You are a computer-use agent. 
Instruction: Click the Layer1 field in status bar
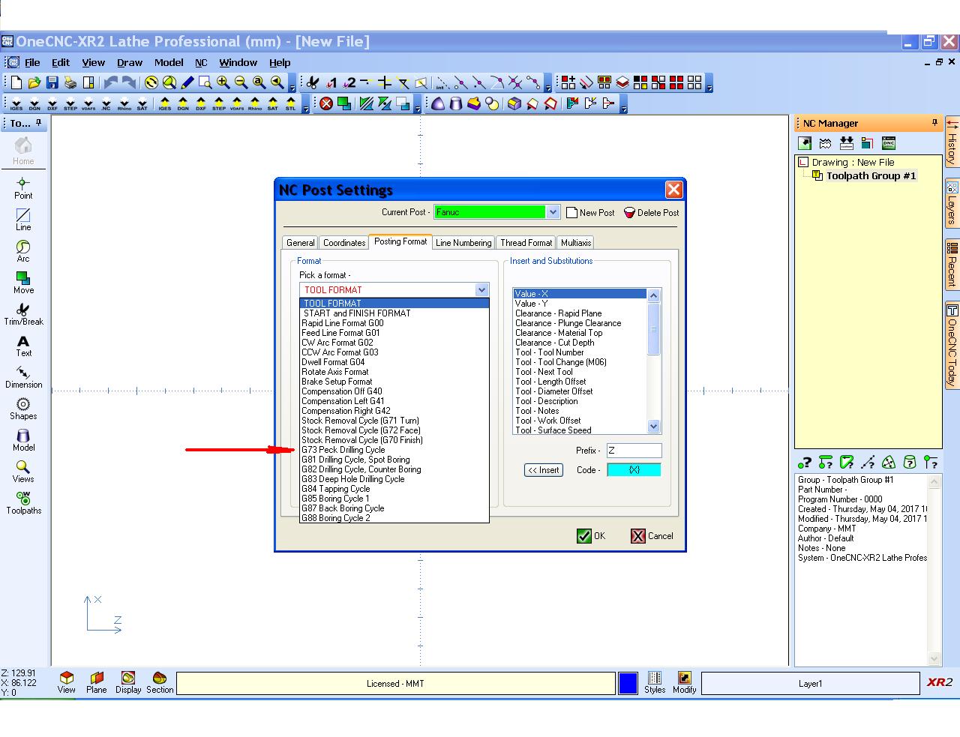[x=810, y=683]
